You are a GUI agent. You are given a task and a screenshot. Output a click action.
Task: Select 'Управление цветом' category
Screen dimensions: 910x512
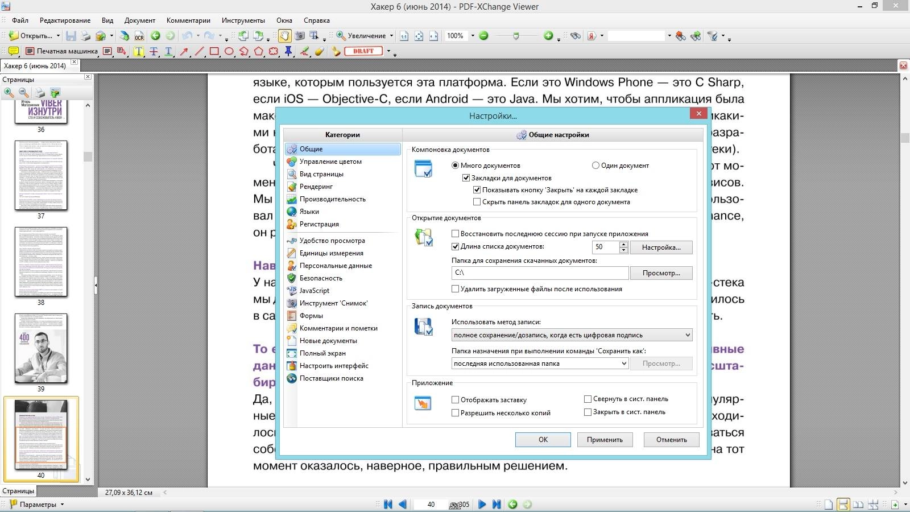point(330,162)
